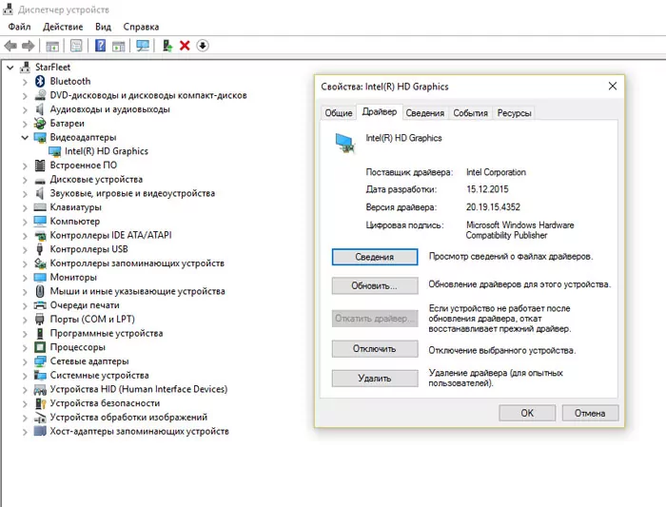
Task: Open the Properties sheet toolbar icon
Action: pos(76,46)
